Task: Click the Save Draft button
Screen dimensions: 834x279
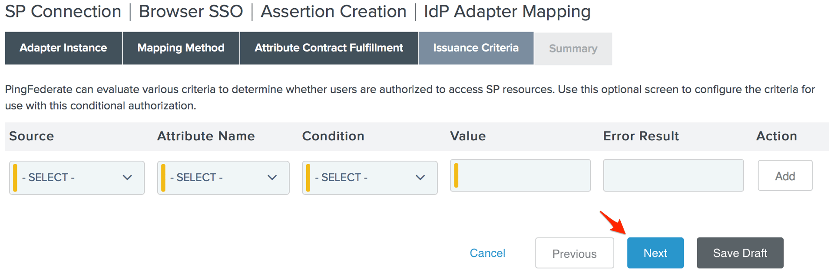Action: (740, 253)
